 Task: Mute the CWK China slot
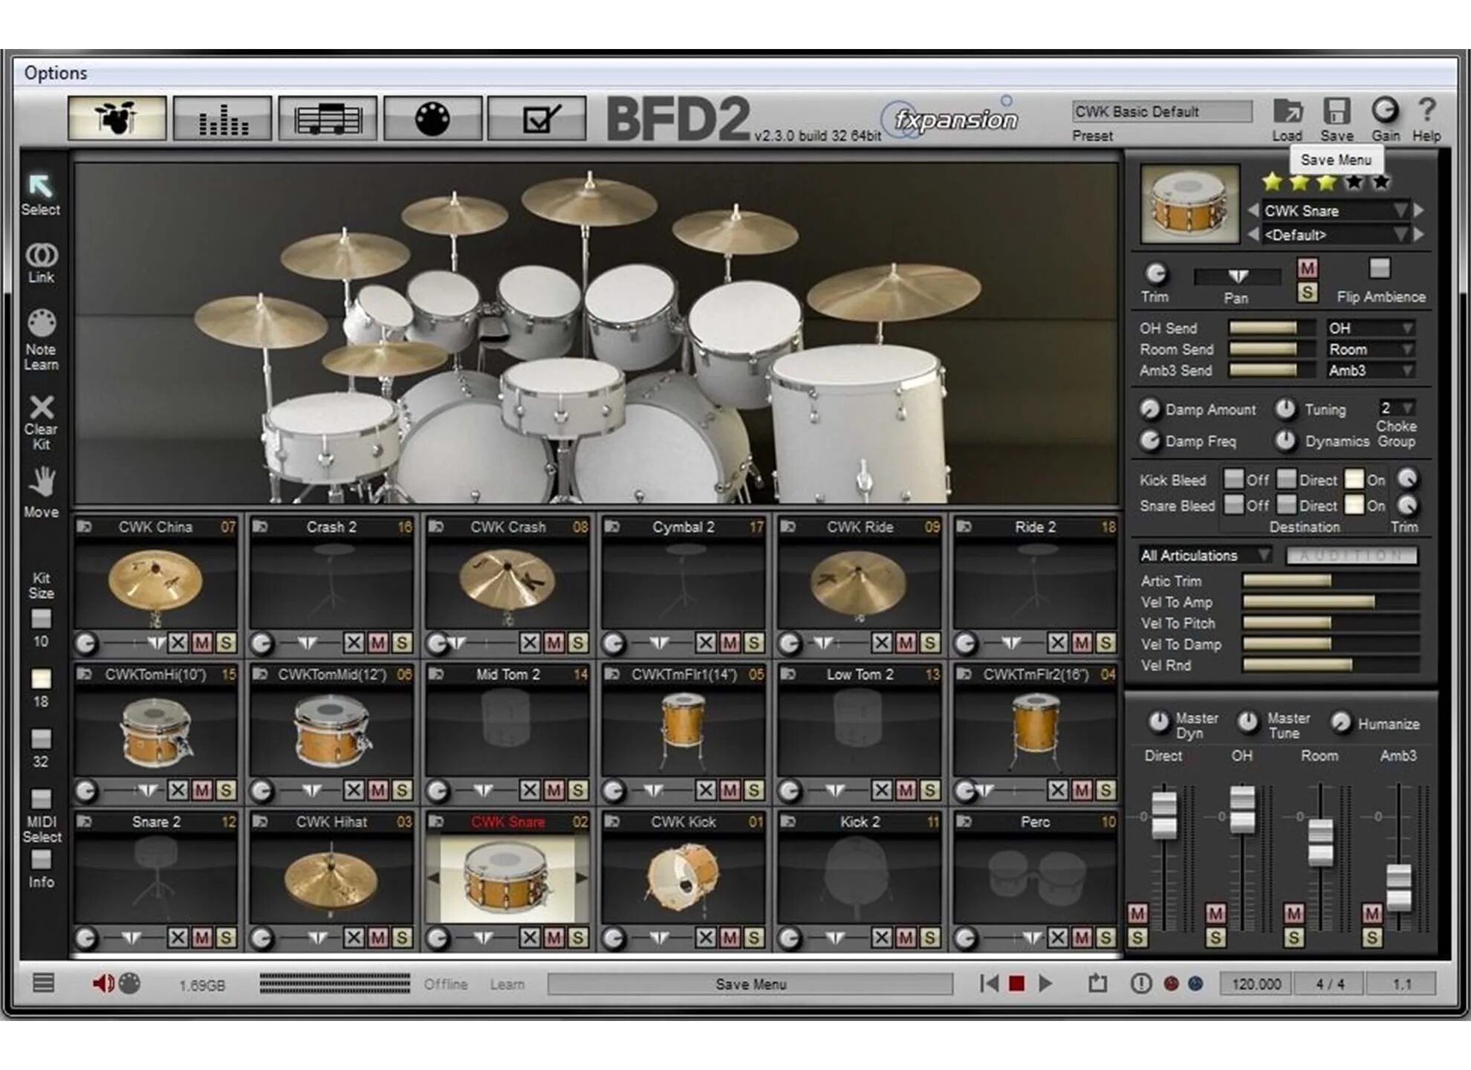201,643
